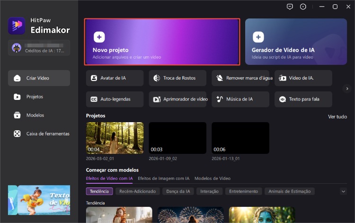Select the Recém-Adicionado category filter
Image resolution: width=355 pixels, height=223 pixels.
click(137, 191)
